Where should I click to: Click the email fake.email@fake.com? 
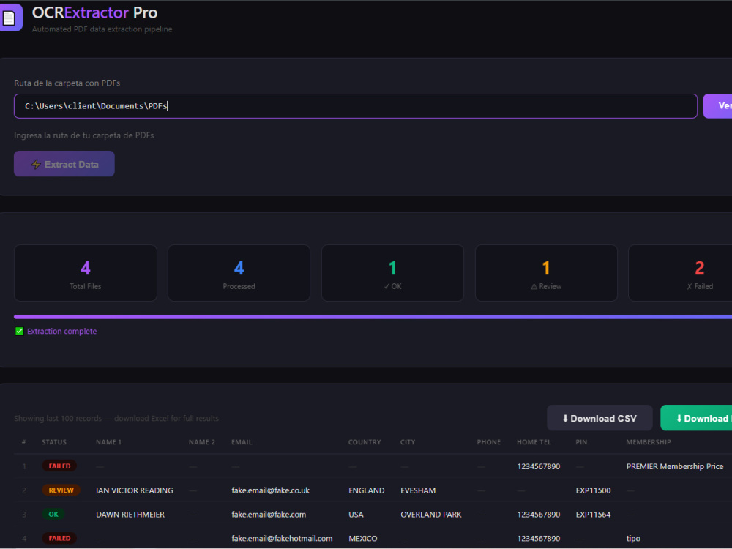click(269, 515)
